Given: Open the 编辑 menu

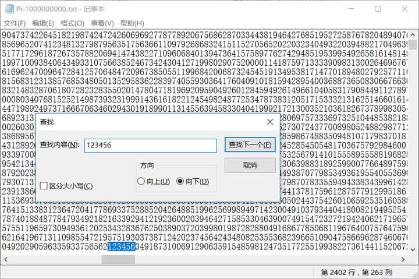Looking at the screenshot, I should tap(42, 23).
